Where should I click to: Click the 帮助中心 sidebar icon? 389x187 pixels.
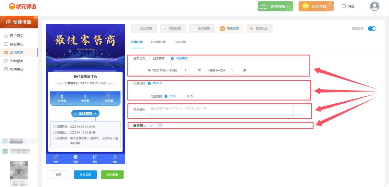point(6,69)
